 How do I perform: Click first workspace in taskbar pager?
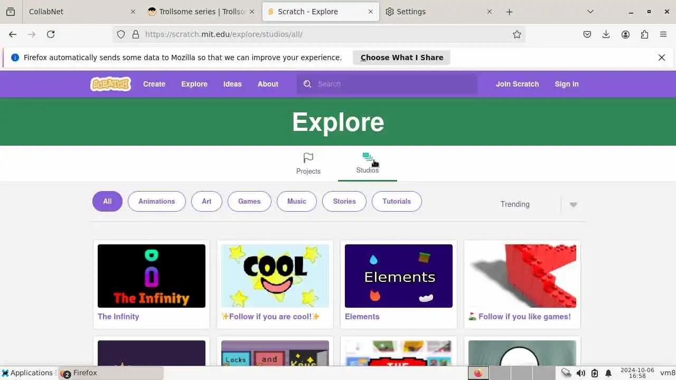[x=478, y=373]
